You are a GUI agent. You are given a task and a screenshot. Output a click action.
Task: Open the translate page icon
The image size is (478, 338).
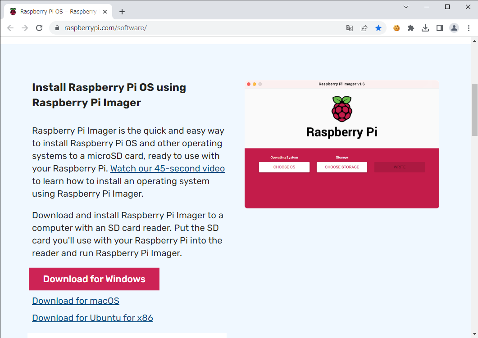(x=349, y=28)
